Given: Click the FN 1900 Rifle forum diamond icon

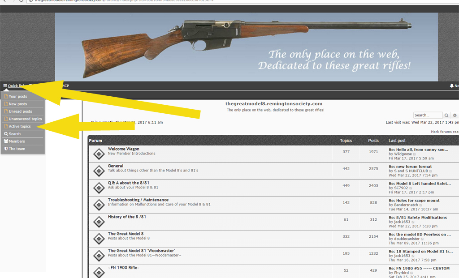Looking at the screenshot, I should point(99,273).
